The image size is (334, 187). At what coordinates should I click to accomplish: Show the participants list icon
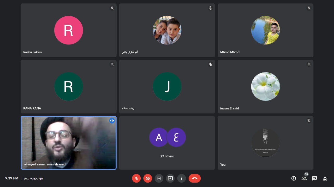tap(304, 178)
